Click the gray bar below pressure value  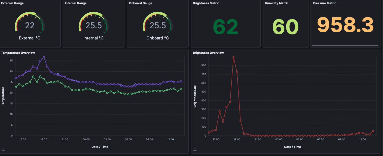[345, 45]
